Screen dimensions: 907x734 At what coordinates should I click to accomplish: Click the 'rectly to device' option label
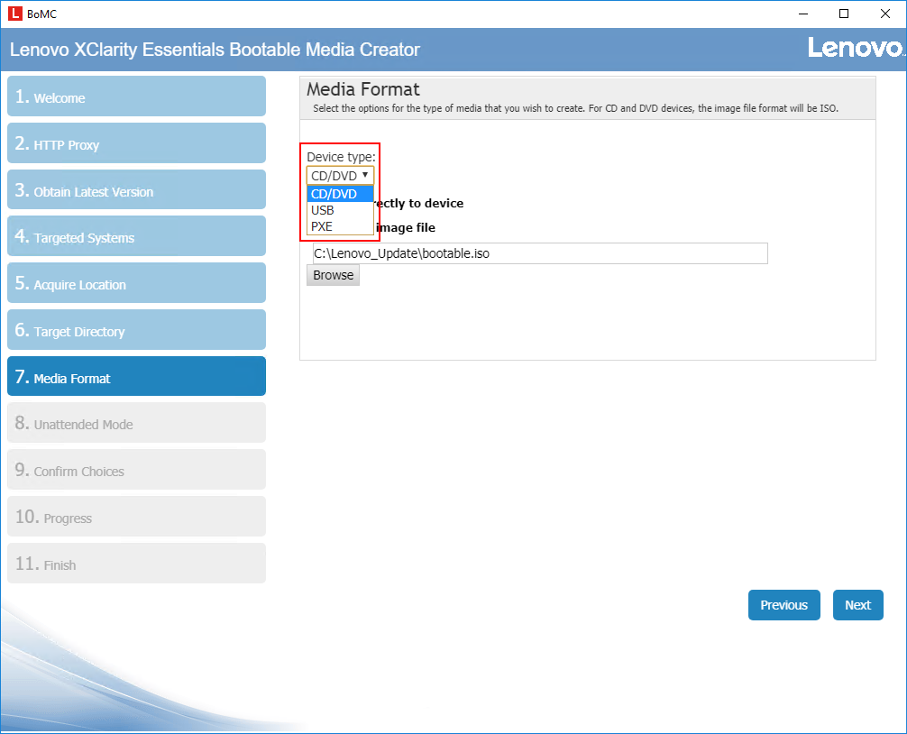(x=419, y=203)
